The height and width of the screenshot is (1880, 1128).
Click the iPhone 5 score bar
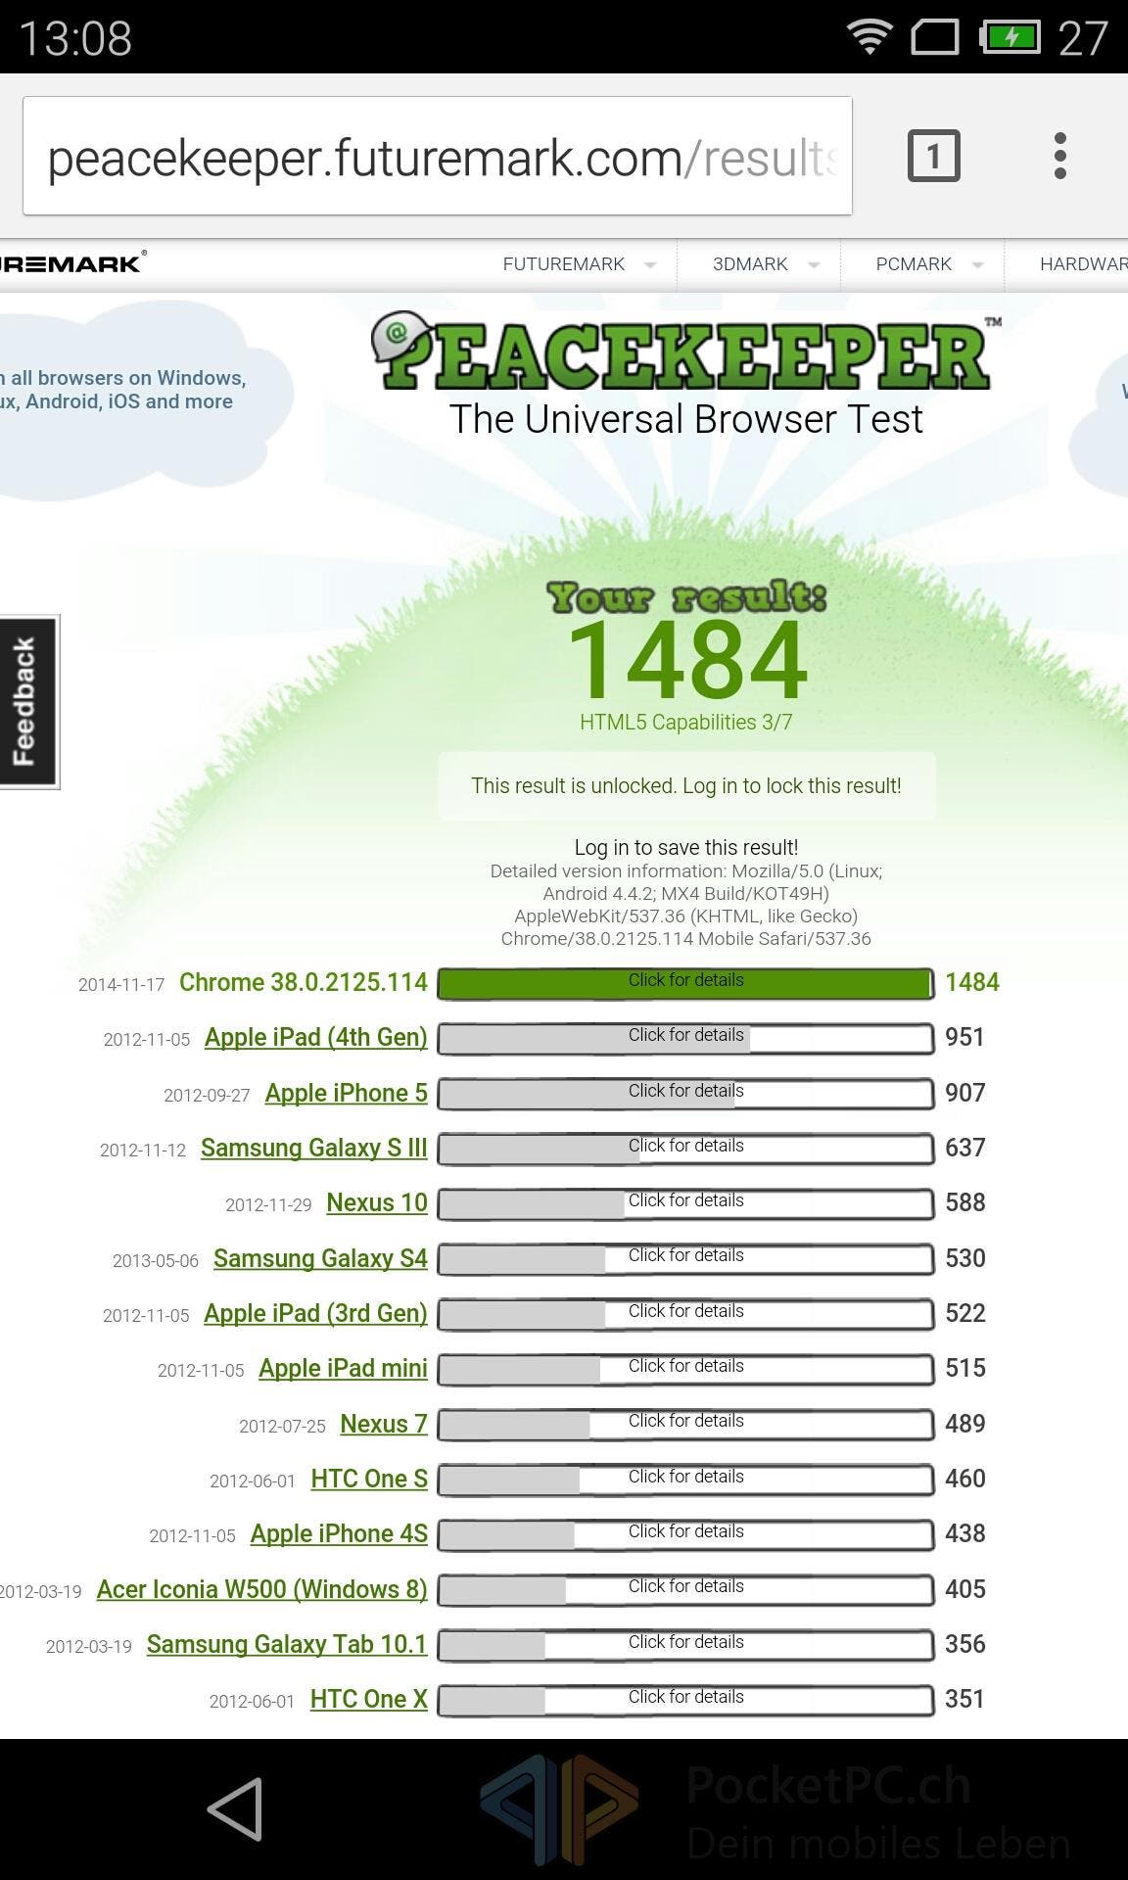(685, 1094)
